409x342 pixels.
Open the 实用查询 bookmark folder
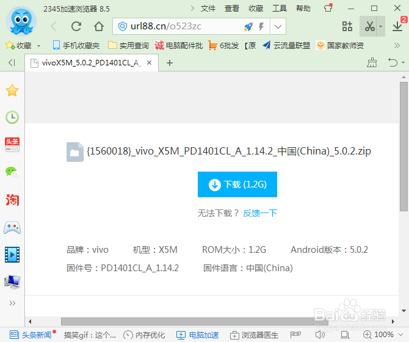(x=128, y=46)
